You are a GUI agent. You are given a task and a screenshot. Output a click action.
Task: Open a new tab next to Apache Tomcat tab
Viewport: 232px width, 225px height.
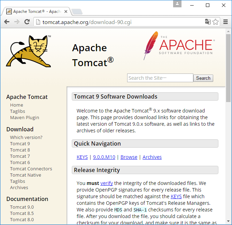pos(77,12)
